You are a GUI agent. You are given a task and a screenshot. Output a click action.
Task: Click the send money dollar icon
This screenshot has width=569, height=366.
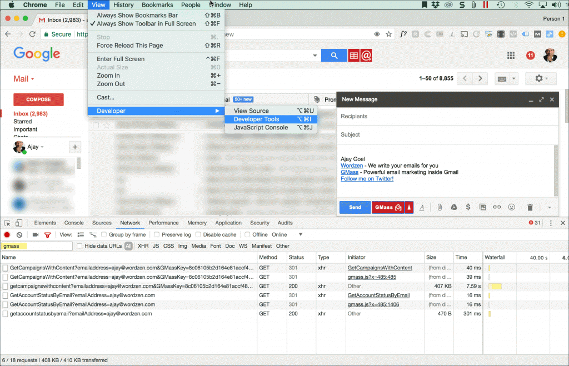point(468,207)
